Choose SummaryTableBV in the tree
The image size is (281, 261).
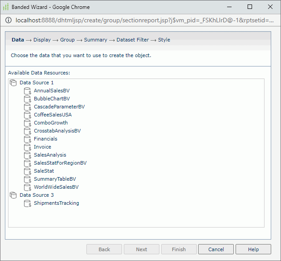point(55,179)
